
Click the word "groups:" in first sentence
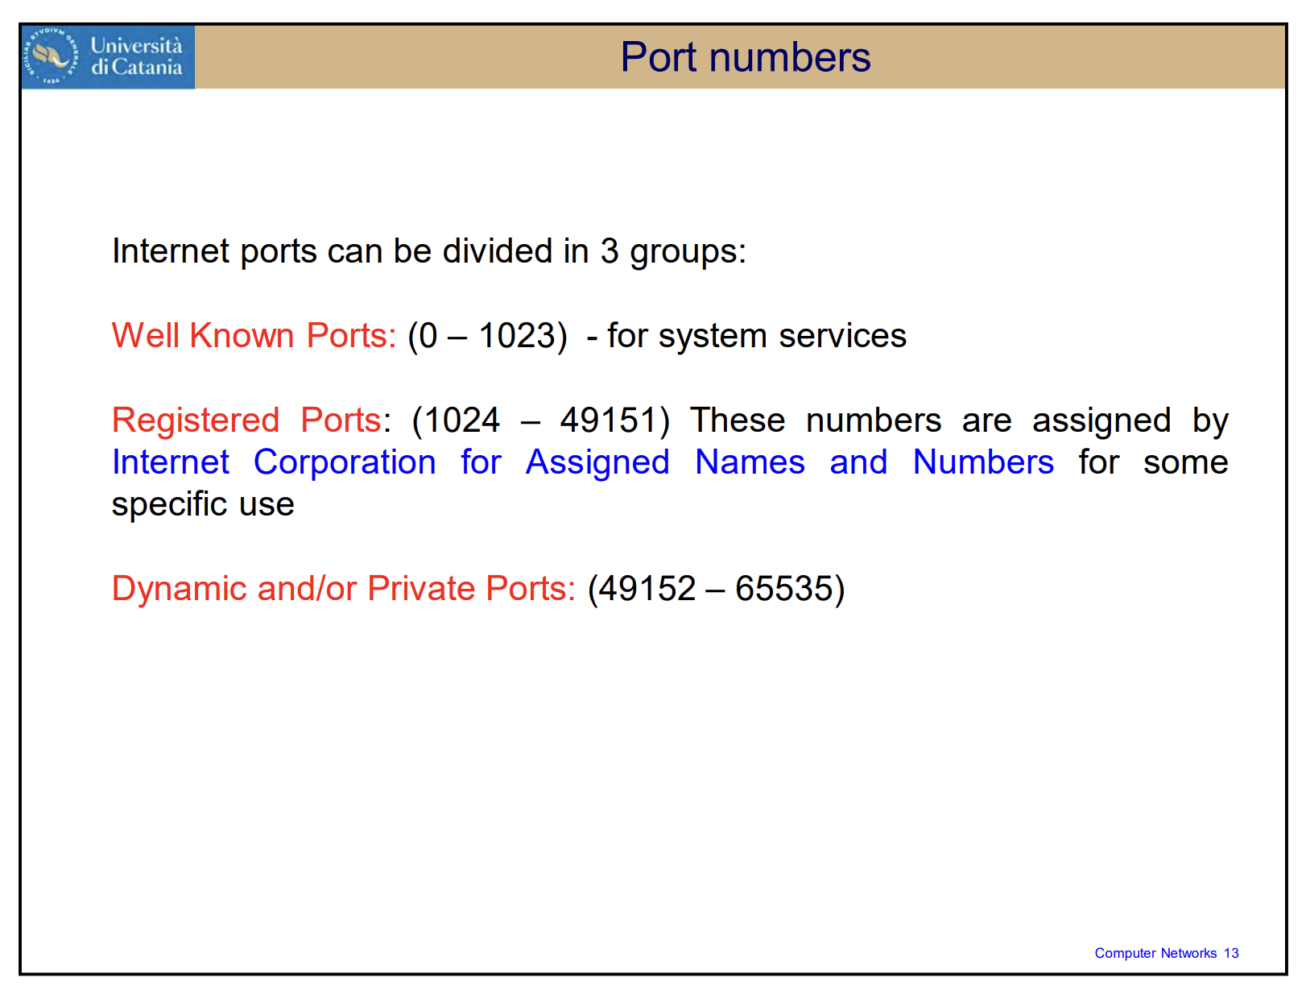pos(688,251)
